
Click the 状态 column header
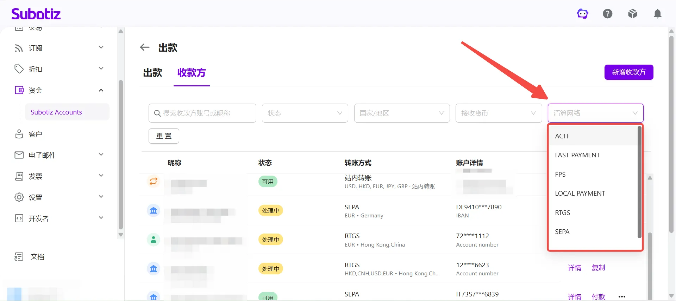click(x=265, y=163)
